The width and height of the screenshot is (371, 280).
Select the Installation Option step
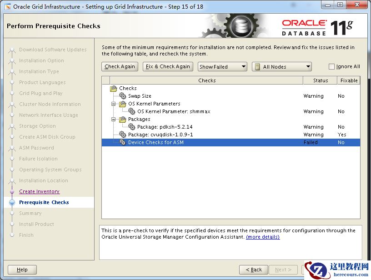click(41, 60)
